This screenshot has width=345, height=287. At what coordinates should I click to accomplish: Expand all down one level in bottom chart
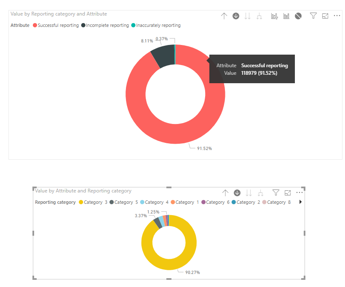pyautogui.click(x=260, y=193)
